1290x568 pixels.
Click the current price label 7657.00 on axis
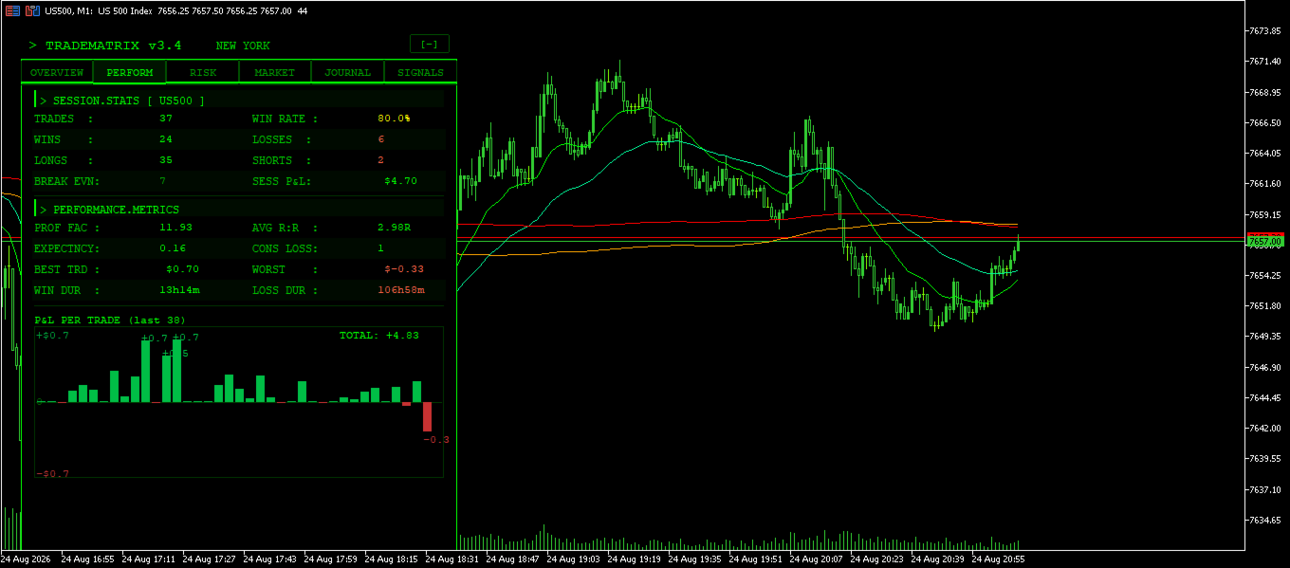[1265, 242]
